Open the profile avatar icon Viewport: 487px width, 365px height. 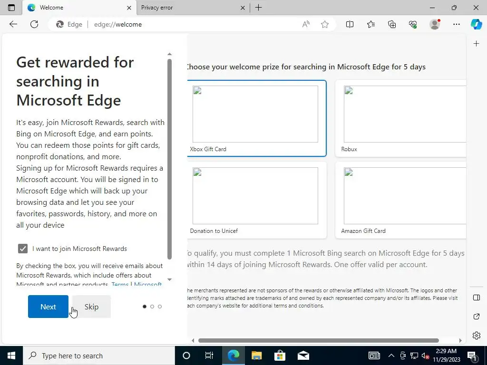(x=435, y=24)
